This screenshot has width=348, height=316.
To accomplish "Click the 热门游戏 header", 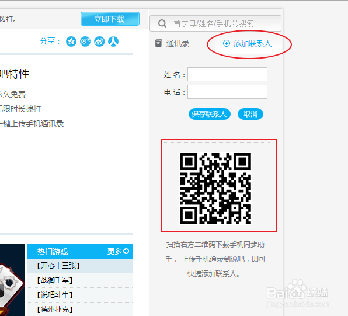I will tap(53, 252).
